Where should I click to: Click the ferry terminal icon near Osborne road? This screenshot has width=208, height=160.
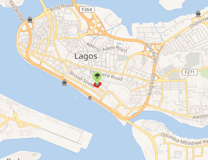point(198,14)
